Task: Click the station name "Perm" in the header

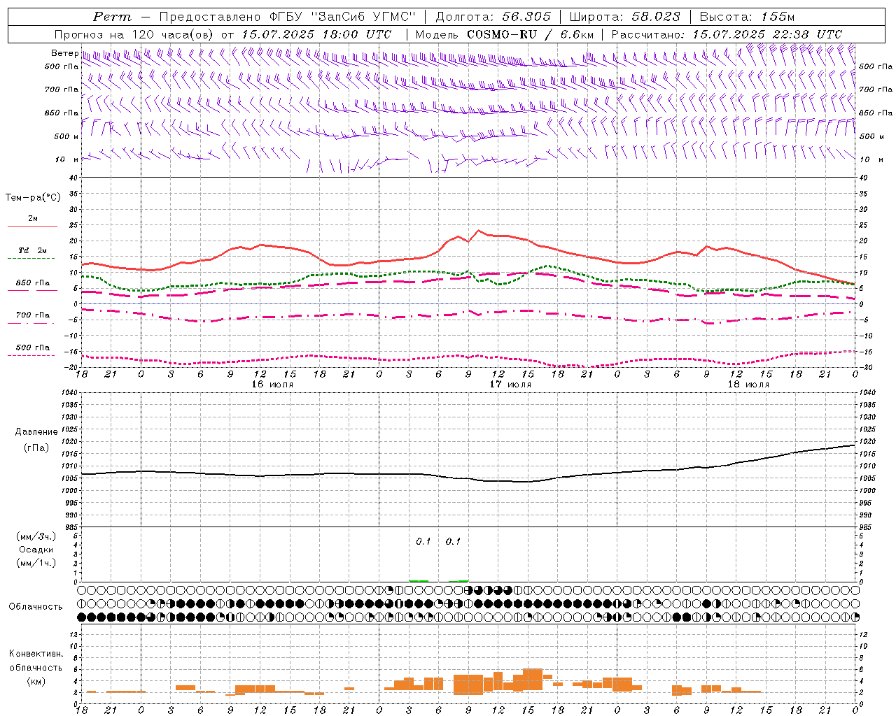Action: pos(112,17)
